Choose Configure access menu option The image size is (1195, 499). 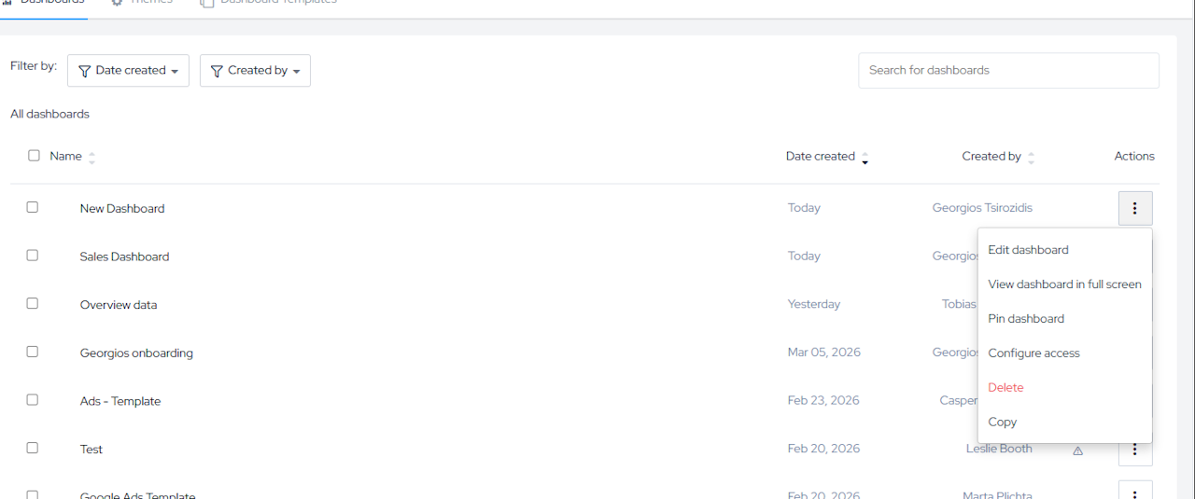(1033, 353)
